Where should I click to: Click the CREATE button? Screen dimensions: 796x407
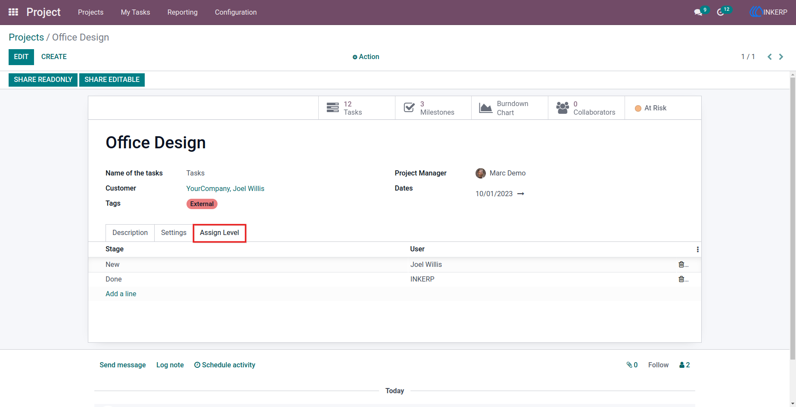(x=54, y=57)
